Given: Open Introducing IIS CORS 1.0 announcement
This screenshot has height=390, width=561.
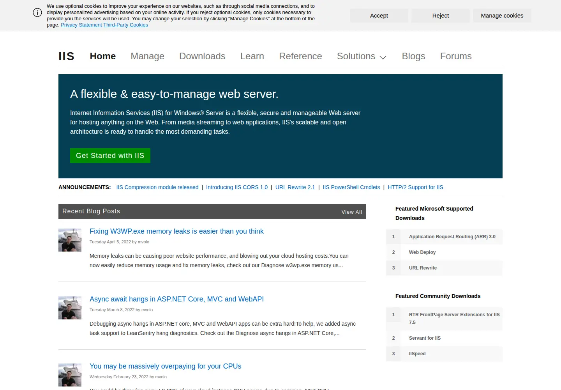Looking at the screenshot, I should click(237, 187).
